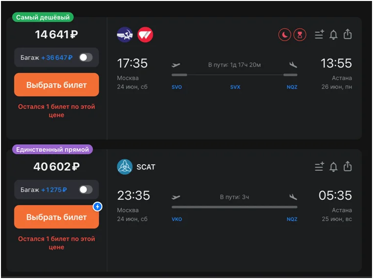Click bell icon on the 14 641₽ ticket
Viewport: 373px width, 279px height.
[x=333, y=35]
